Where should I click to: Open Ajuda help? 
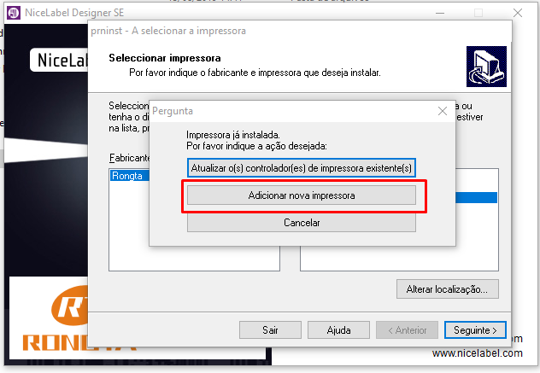pyautogui.click(x=338, y=330)
